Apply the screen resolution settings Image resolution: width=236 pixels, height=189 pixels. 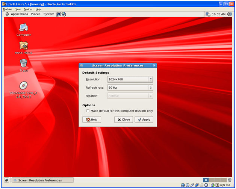[x=144, y=119]
